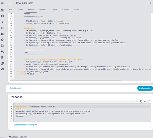Open the Calendar sidebar icon
Viewport: 153px width, 138px height.
click(x=2, y=46)
